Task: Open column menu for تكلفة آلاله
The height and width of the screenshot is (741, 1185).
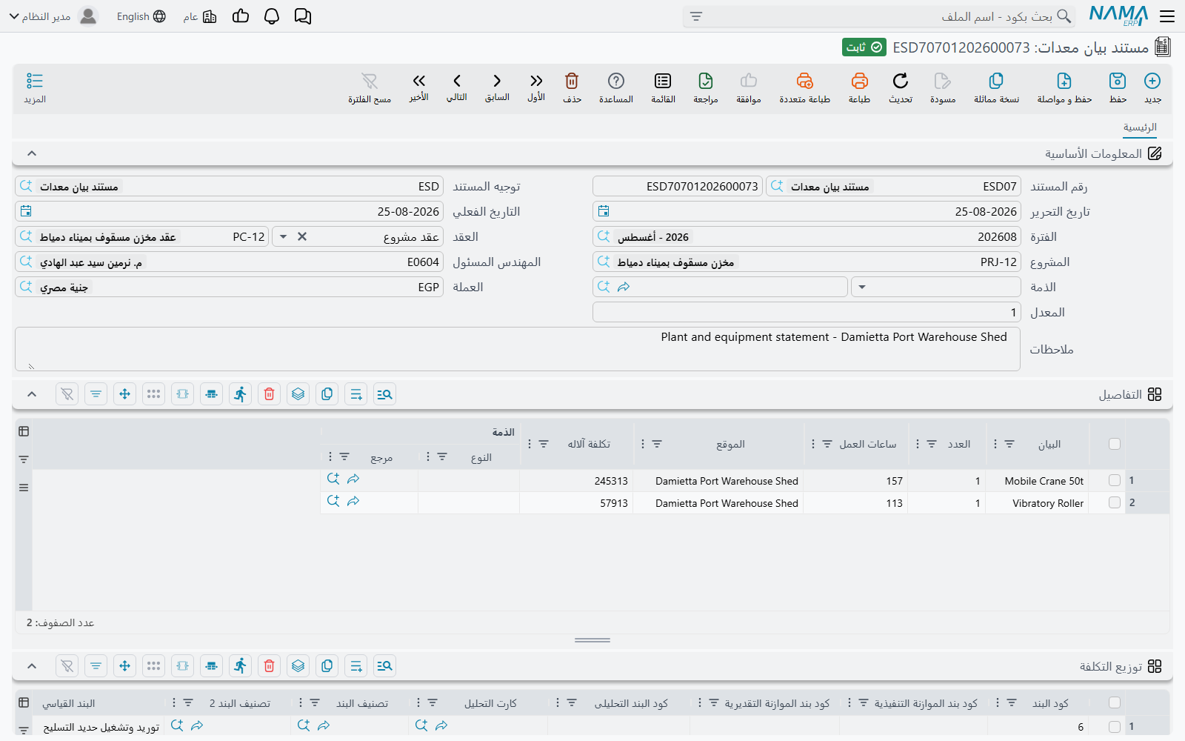Action: (529, 444)
